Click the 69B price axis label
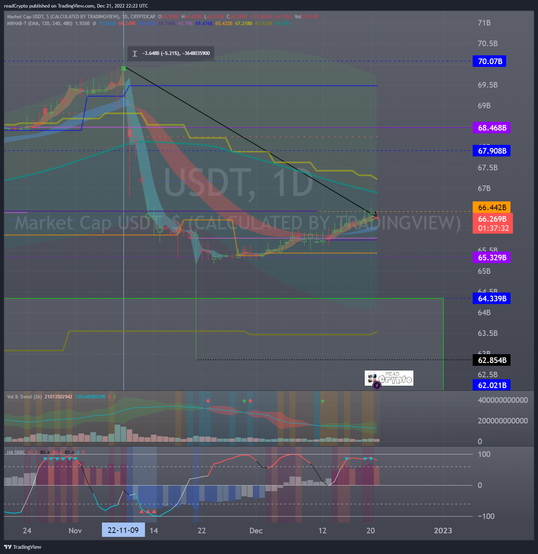Screen dimensions: 538x554 tap(484, 105)
